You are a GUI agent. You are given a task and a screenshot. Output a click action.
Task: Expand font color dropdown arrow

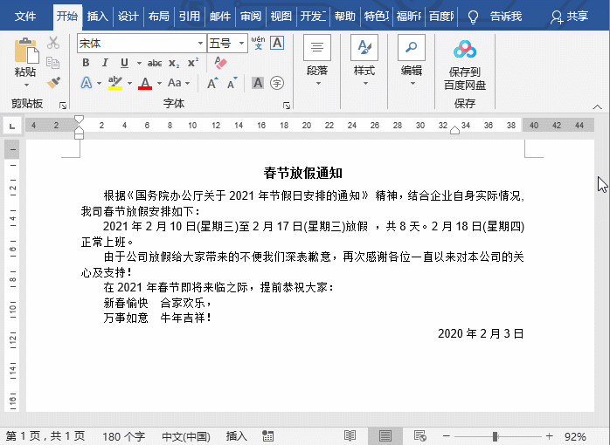coord(159,83)
